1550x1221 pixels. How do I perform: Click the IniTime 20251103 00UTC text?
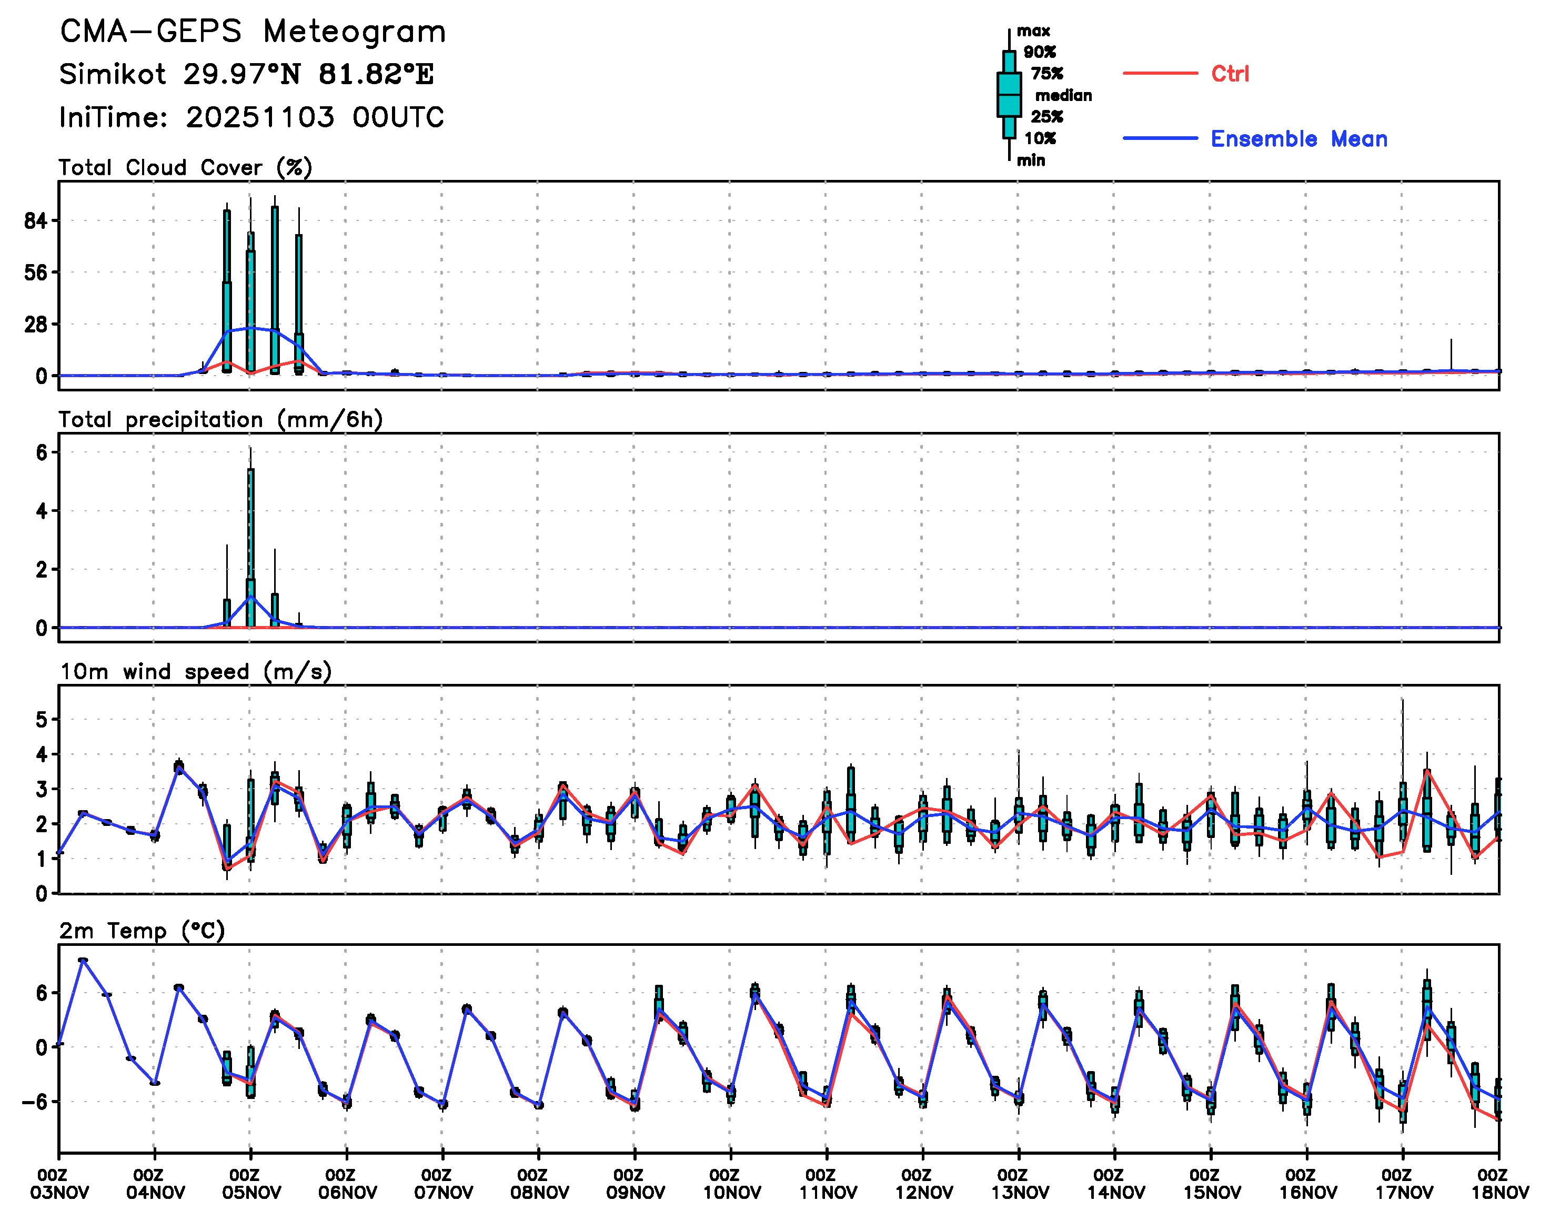pos(251,117)
